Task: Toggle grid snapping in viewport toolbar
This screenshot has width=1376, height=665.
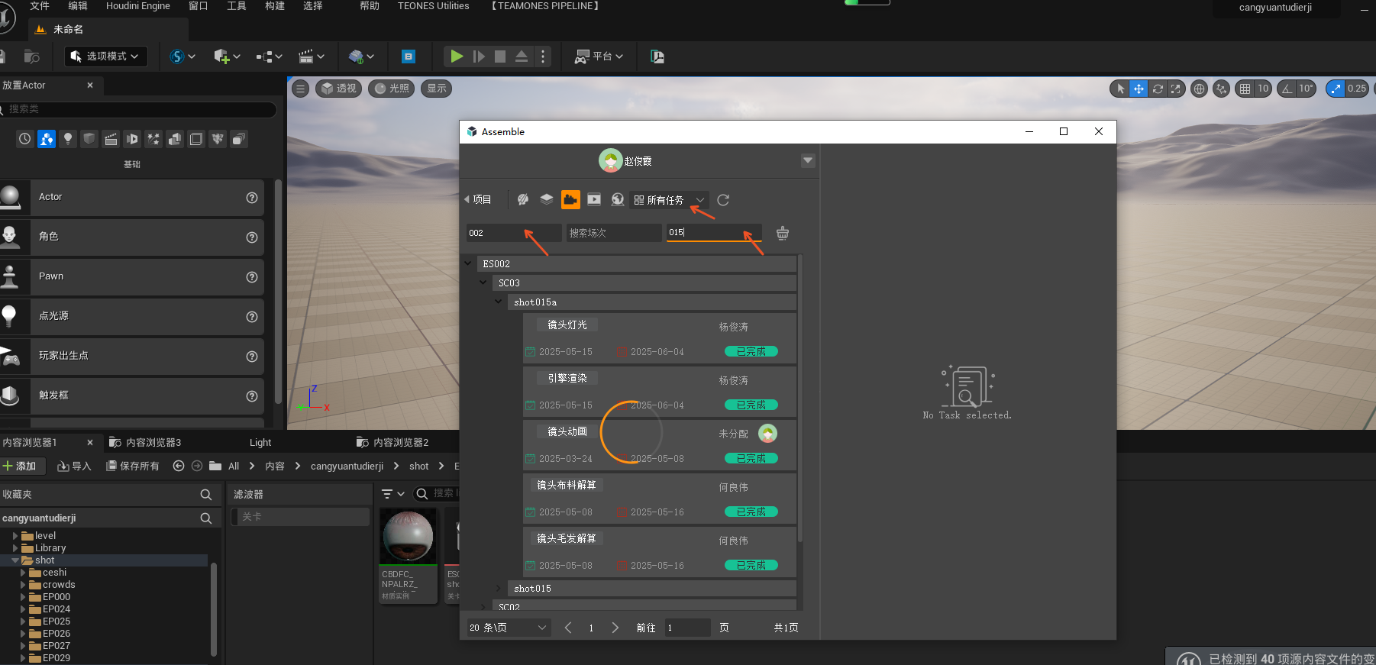Action: pos(1245,89)
